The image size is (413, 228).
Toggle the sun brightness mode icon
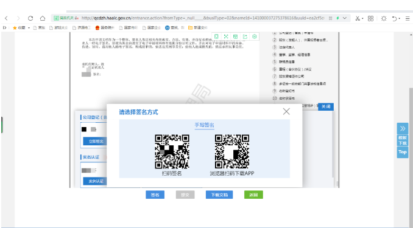[x=384, y=18]
